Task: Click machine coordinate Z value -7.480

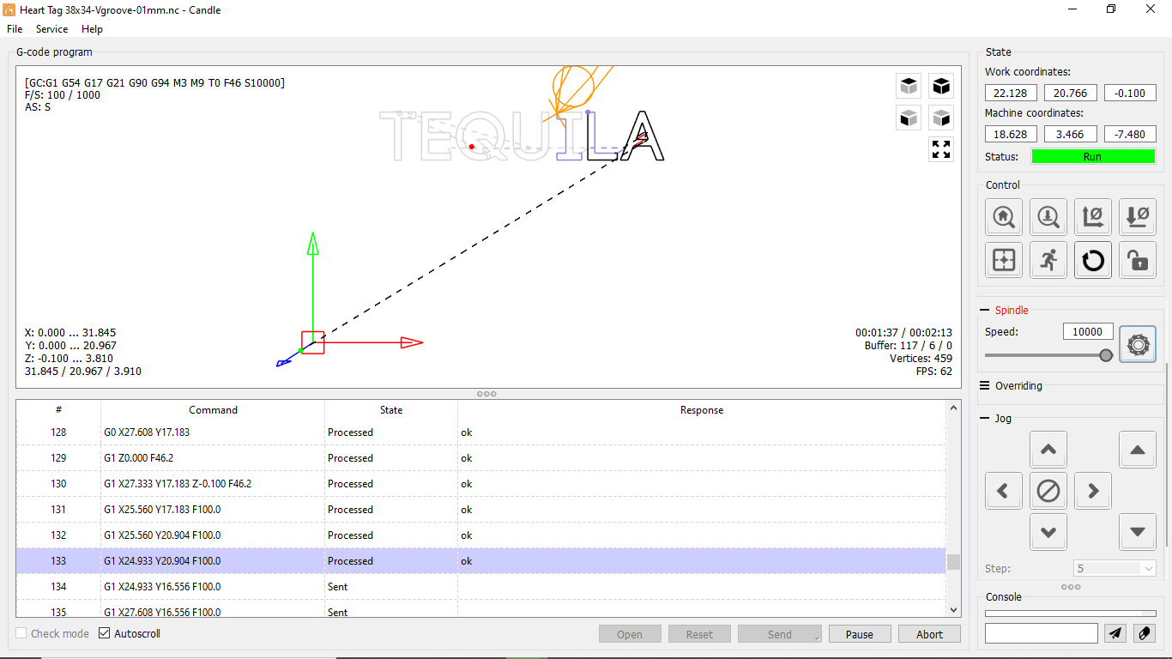Action: tap(1130, 134)
